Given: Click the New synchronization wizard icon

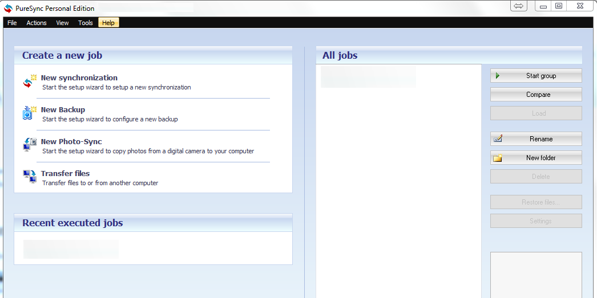Looking at the screenshot, I should [30, 81].
